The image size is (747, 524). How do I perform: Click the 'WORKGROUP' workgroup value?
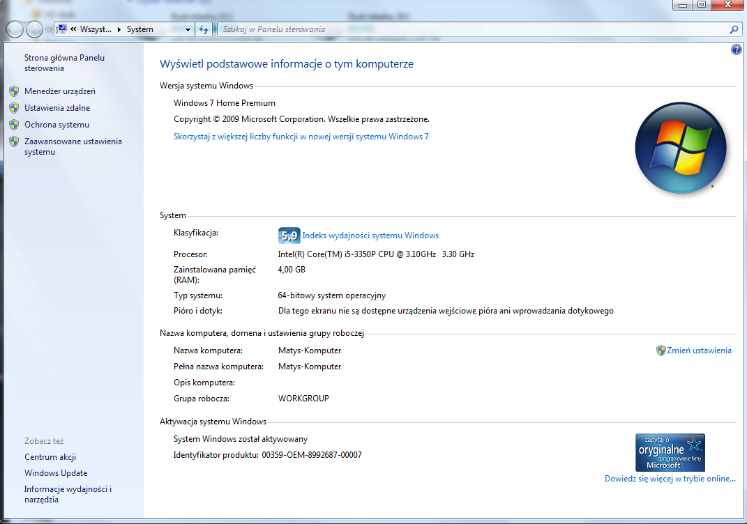[x=303, y=399]
